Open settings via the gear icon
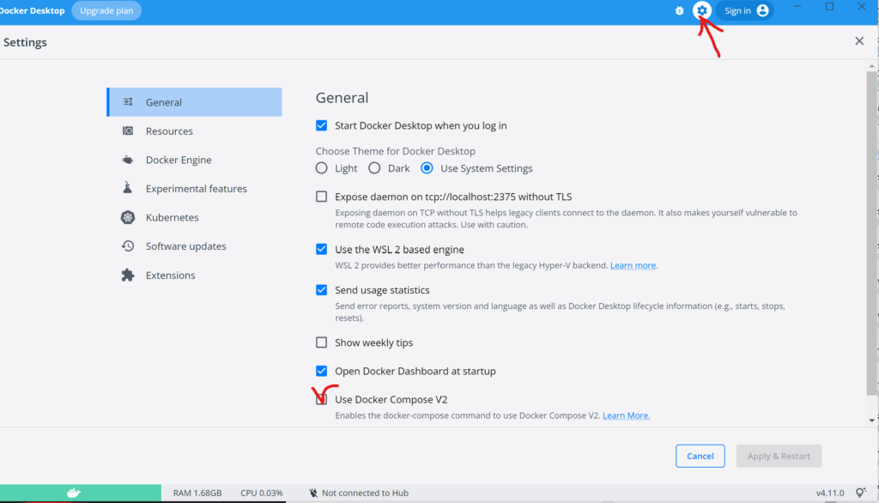879x503 pixels. click(702, 10)
